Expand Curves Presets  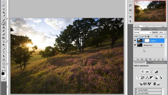(136, 93)
